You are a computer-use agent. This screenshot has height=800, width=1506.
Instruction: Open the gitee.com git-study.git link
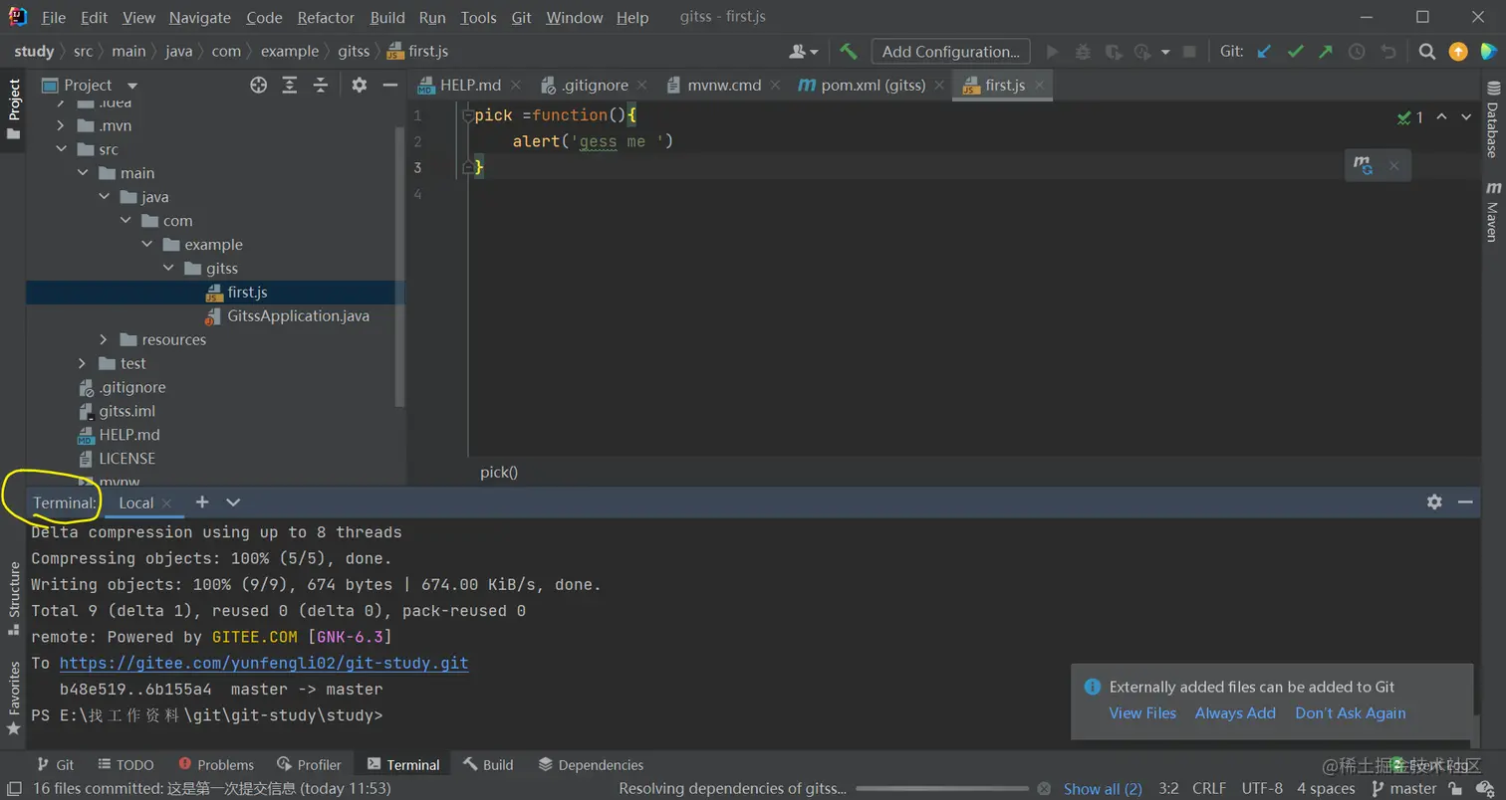264,663
